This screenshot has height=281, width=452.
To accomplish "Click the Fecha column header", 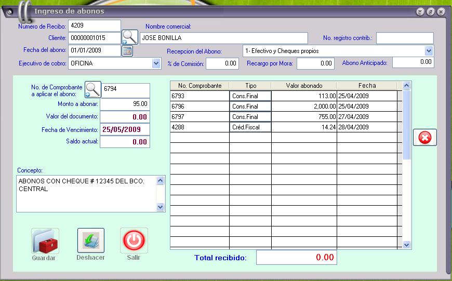I will click(367, 86).
